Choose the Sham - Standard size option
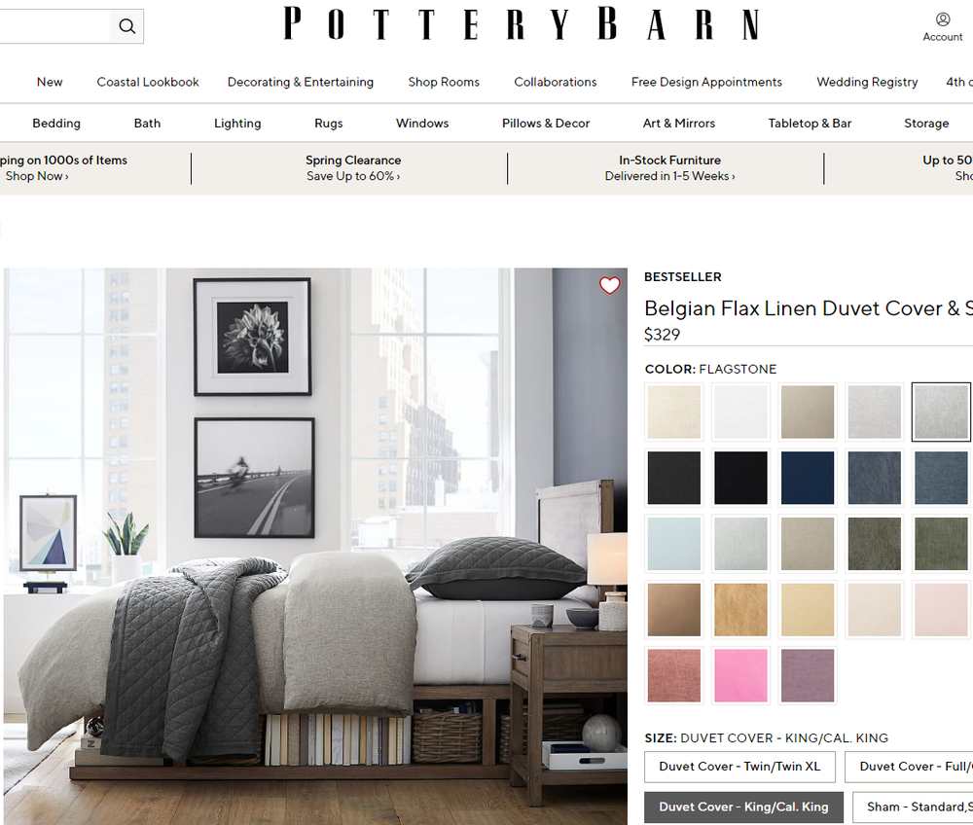The image size is (973, 825). (x=915, y=807)
